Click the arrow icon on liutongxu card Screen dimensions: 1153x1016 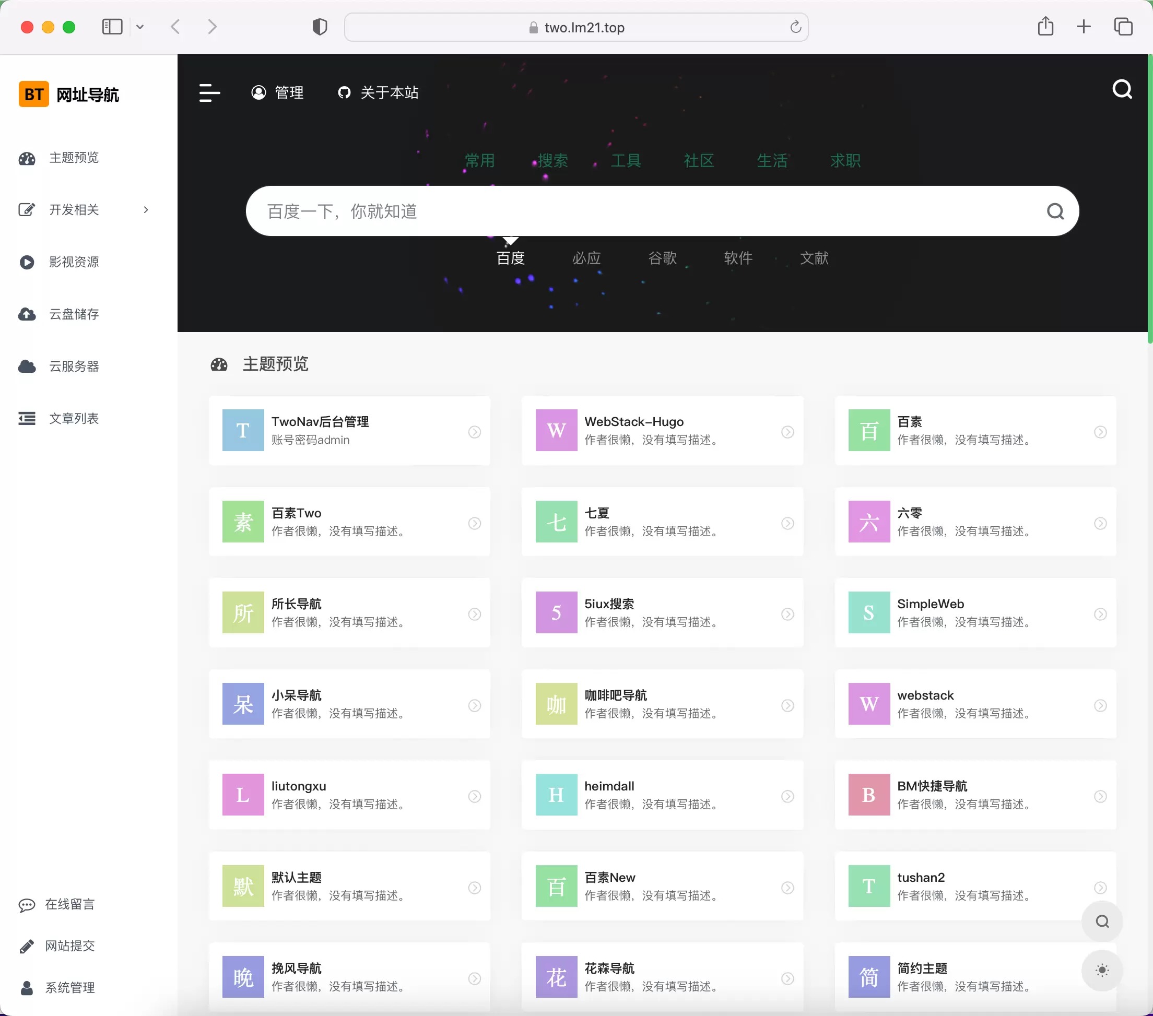tap(474, 796)
